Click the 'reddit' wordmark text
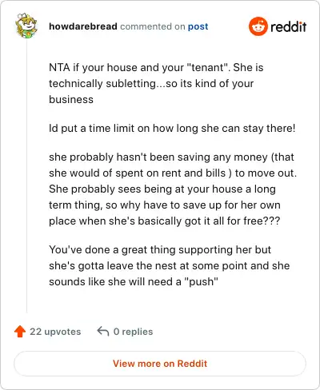The width and height of the screenshot is (320, 390). 288,26
